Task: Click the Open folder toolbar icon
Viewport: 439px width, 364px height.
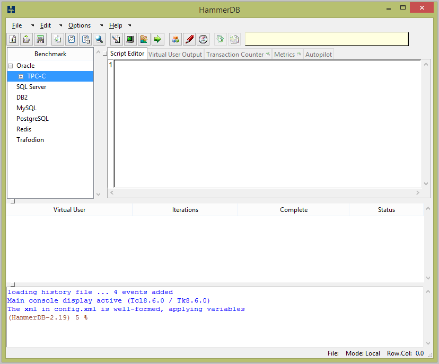Action: [x=27, y=39]
